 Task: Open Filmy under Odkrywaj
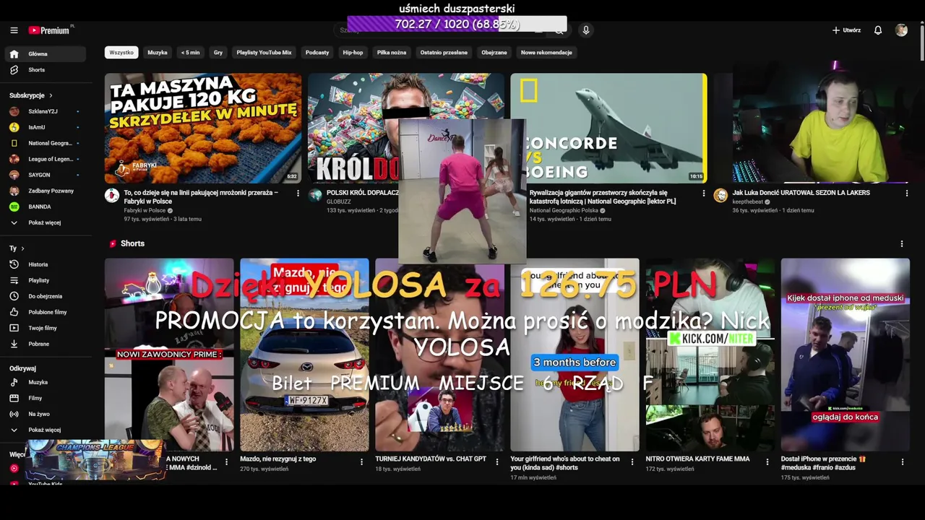pyautogui.click(x=46, y=398)
